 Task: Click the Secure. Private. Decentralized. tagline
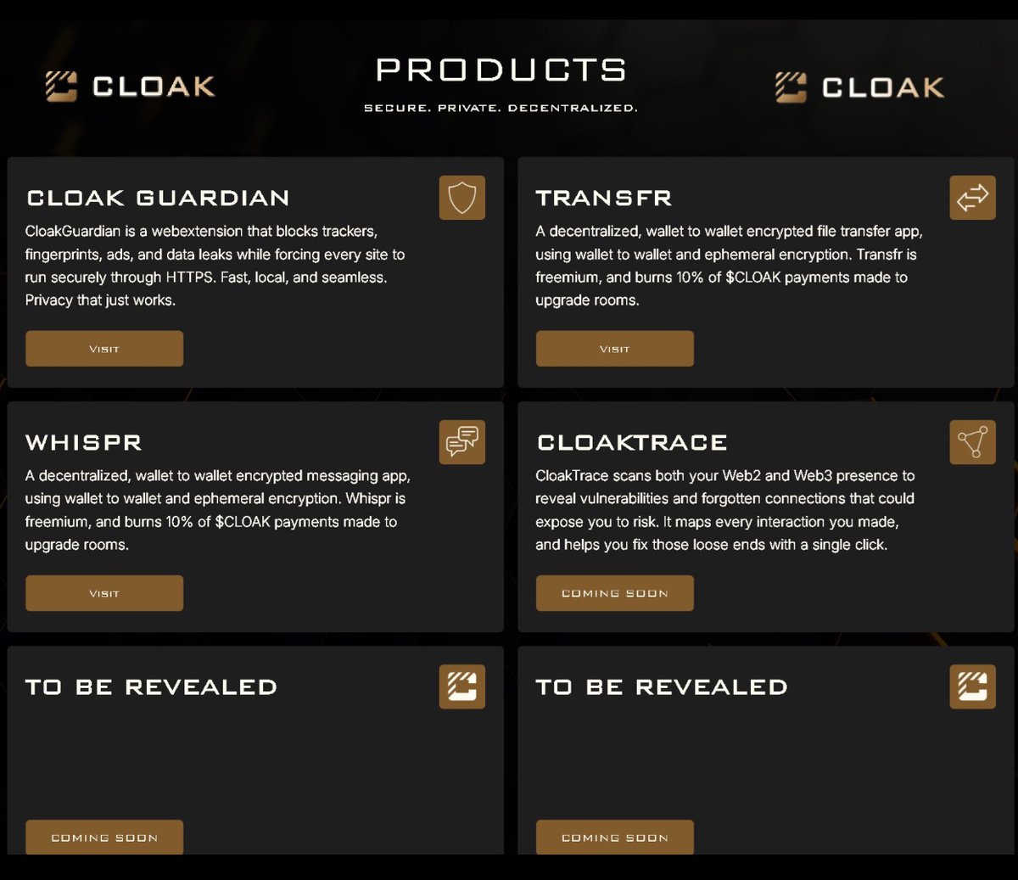[x=501, y=109]
